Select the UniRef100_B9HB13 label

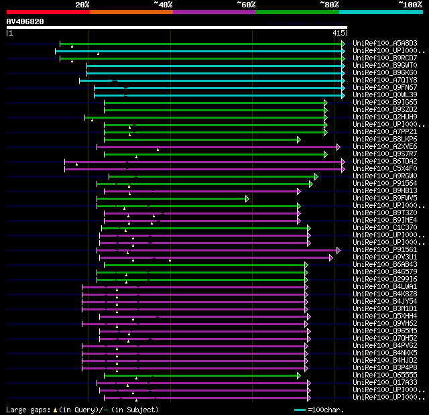tap(385, 191)
